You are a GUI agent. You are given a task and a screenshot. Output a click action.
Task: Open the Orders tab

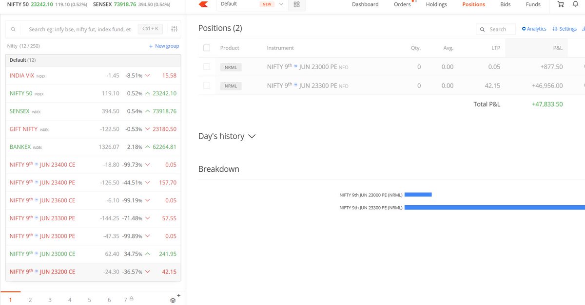402,4
